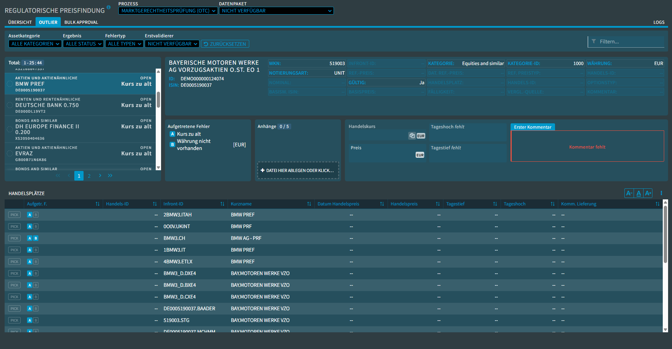This screenshot has width=672, height=349.
Task: Toggle PICK for 0O0V.UKINT row
Action: tap(15, 226)
